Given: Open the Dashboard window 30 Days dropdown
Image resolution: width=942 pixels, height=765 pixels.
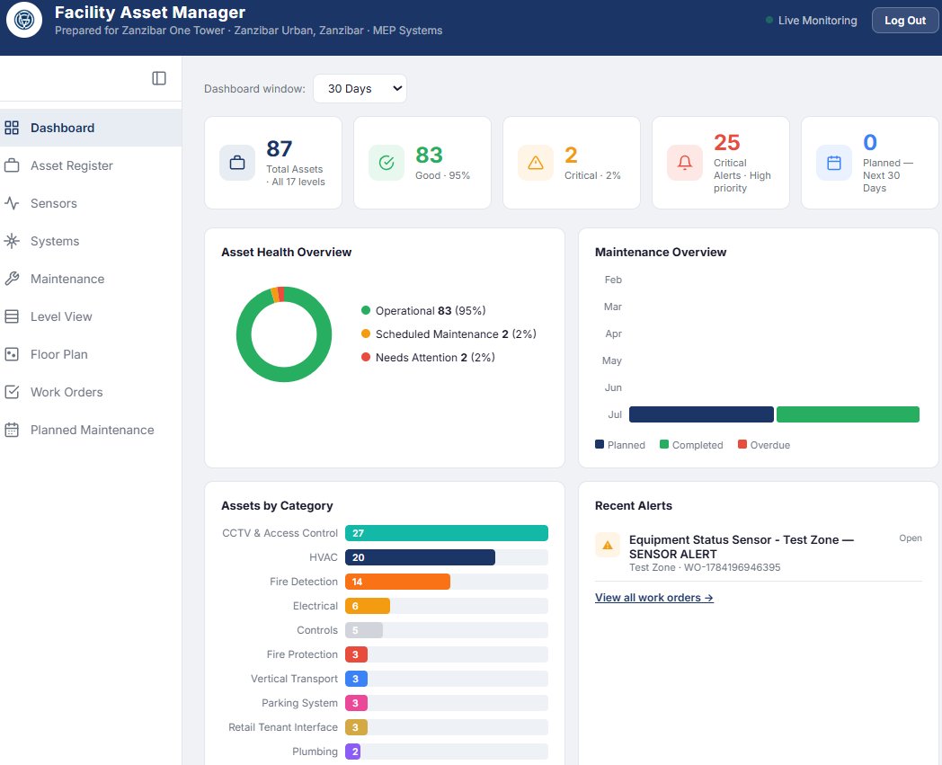Looking at the screenshot, I should pos(360,88).
